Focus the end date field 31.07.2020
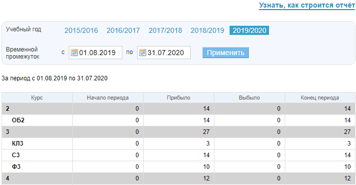 tap(164, 53)
